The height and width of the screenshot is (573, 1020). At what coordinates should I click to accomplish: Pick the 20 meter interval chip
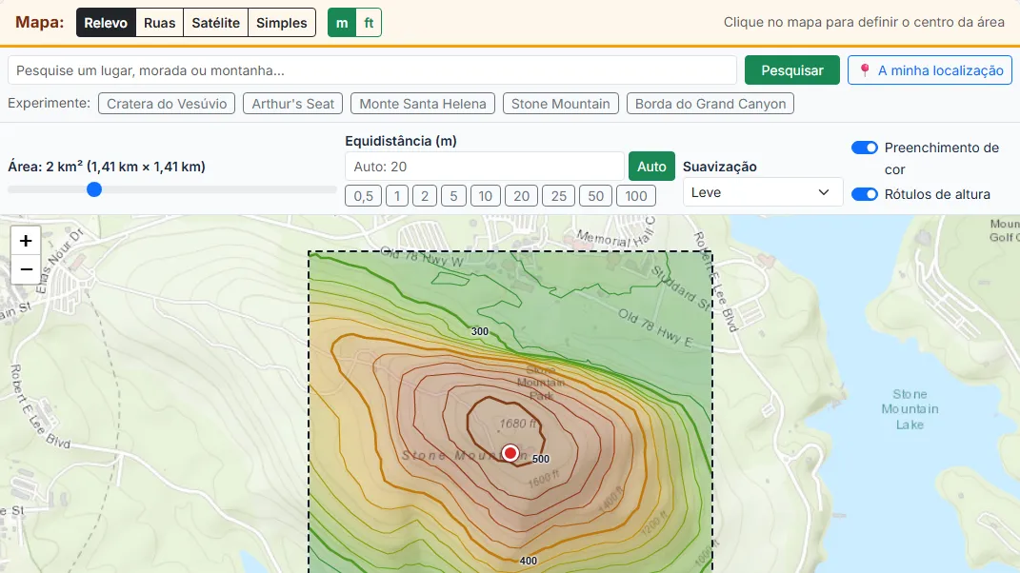pos(522,196)
